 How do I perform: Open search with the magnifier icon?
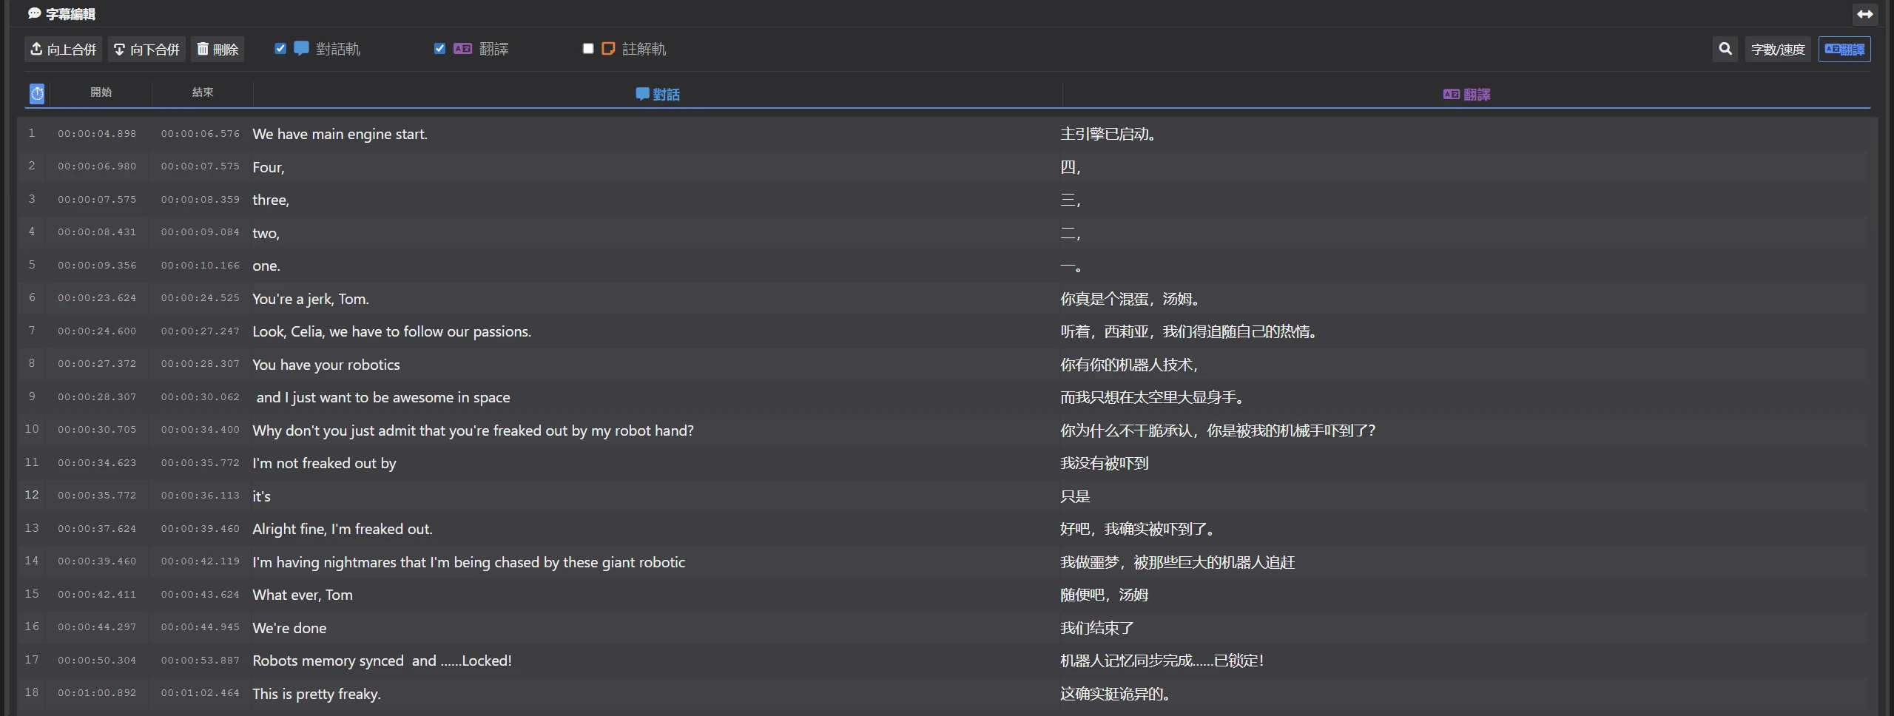tap(1725, 50)
